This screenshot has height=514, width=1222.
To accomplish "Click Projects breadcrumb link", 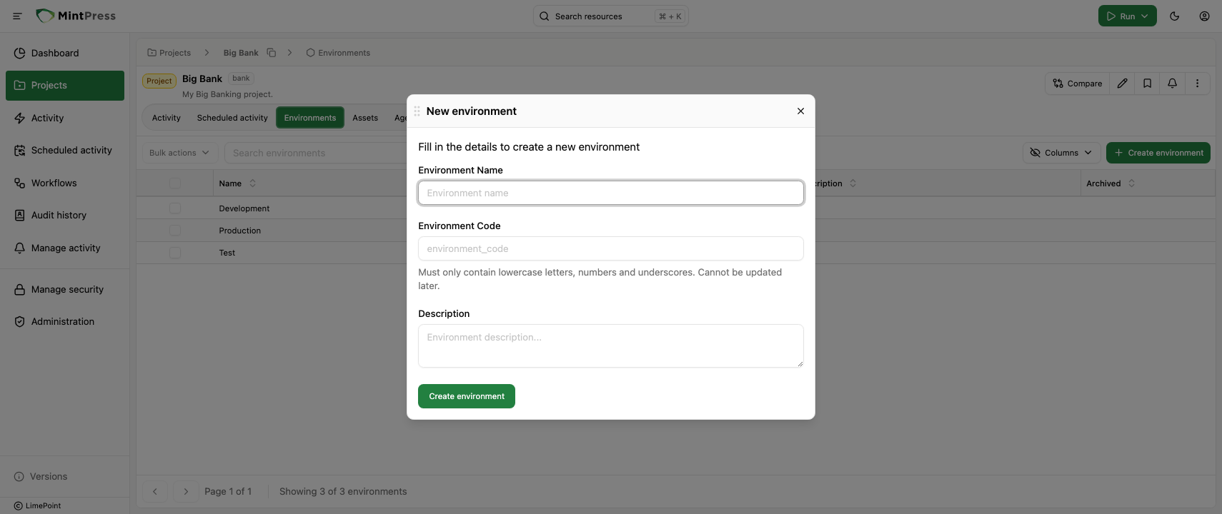I will tap(169, 53).
